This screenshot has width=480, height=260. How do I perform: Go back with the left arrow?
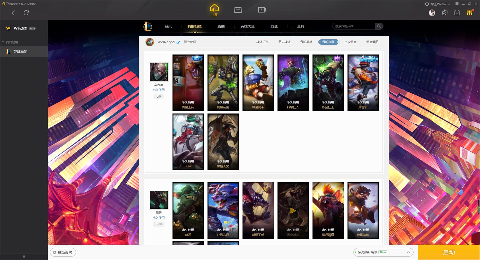pyautogui.click(x=13, y=13)
